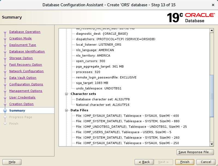Click the Finish button
The image size is (218, 166).
185,162
